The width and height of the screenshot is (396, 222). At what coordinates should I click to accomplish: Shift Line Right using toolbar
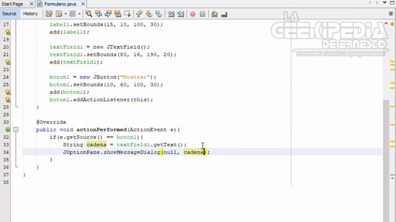pyautogui.click(x=181, y=14)
